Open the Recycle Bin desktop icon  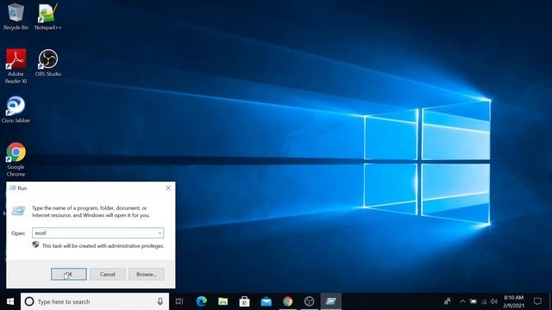(16, 17)
